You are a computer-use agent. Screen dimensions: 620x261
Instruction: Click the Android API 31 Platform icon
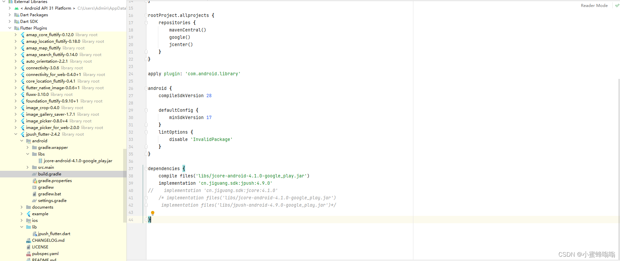tap(17, 8)
